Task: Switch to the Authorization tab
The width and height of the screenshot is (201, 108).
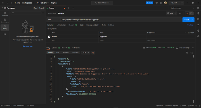Action: (x=61, y=25)
